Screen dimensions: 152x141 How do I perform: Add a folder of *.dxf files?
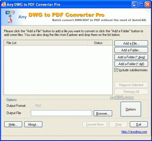click(131, 64)
